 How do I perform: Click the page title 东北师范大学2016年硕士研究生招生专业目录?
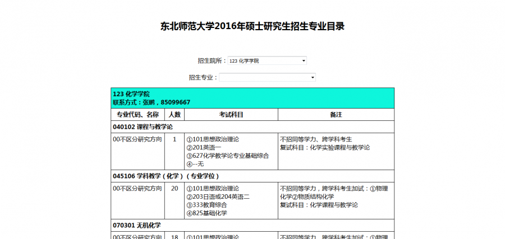click(x=252, y=26)
